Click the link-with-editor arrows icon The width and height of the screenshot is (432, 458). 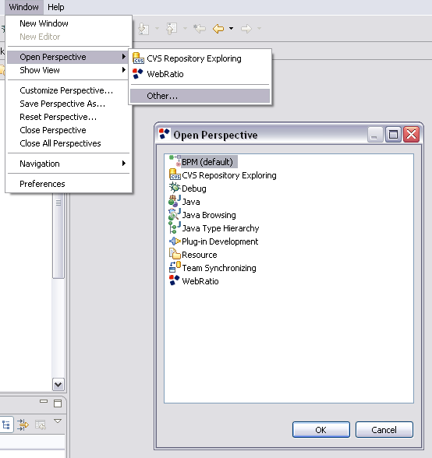pos(23,425)
